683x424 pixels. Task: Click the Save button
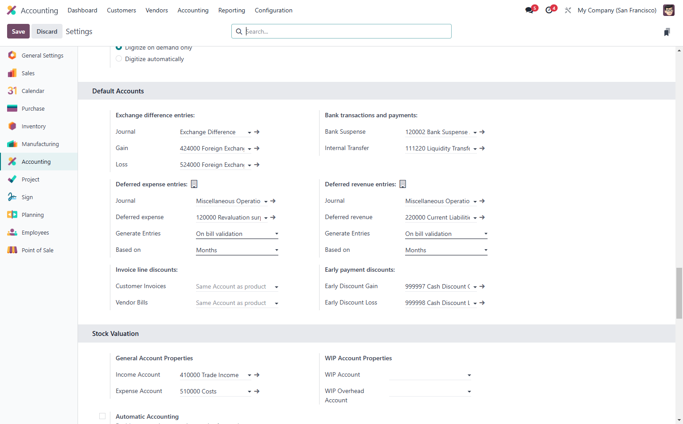pos(19,31)
